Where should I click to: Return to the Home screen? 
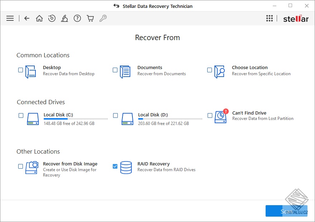click(x=39, y=18)
